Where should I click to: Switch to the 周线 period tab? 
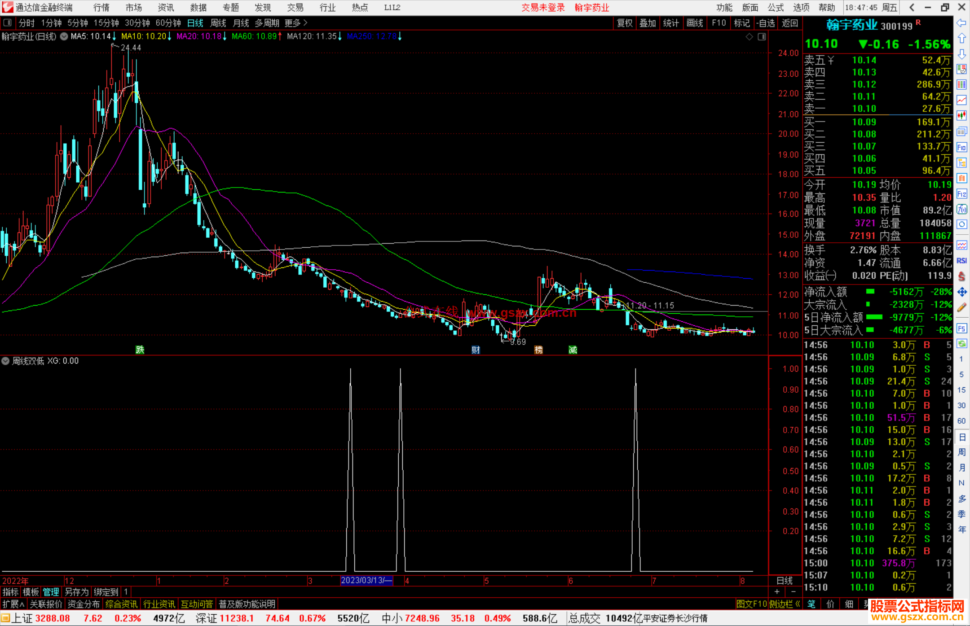click(218, 23)
